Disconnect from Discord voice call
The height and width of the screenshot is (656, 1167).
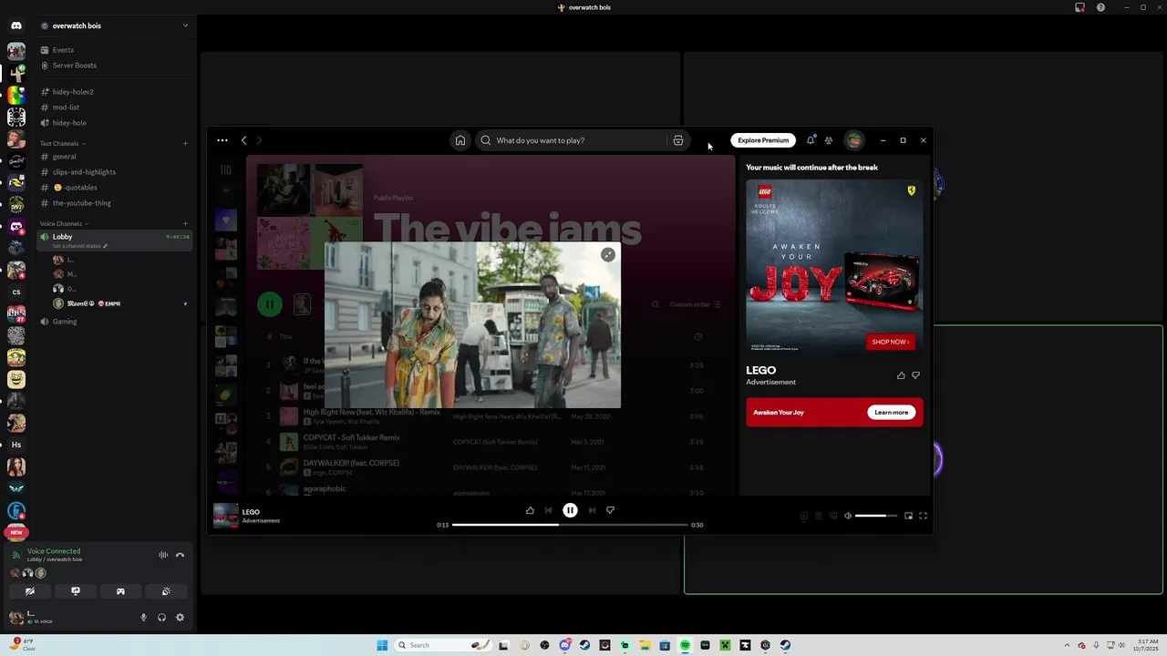[x=180, y=555]
